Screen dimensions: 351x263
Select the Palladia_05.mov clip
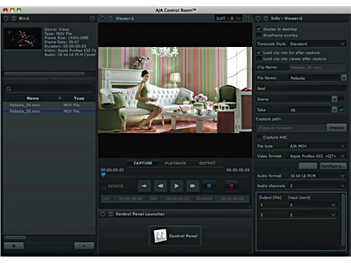click(49, 111)
